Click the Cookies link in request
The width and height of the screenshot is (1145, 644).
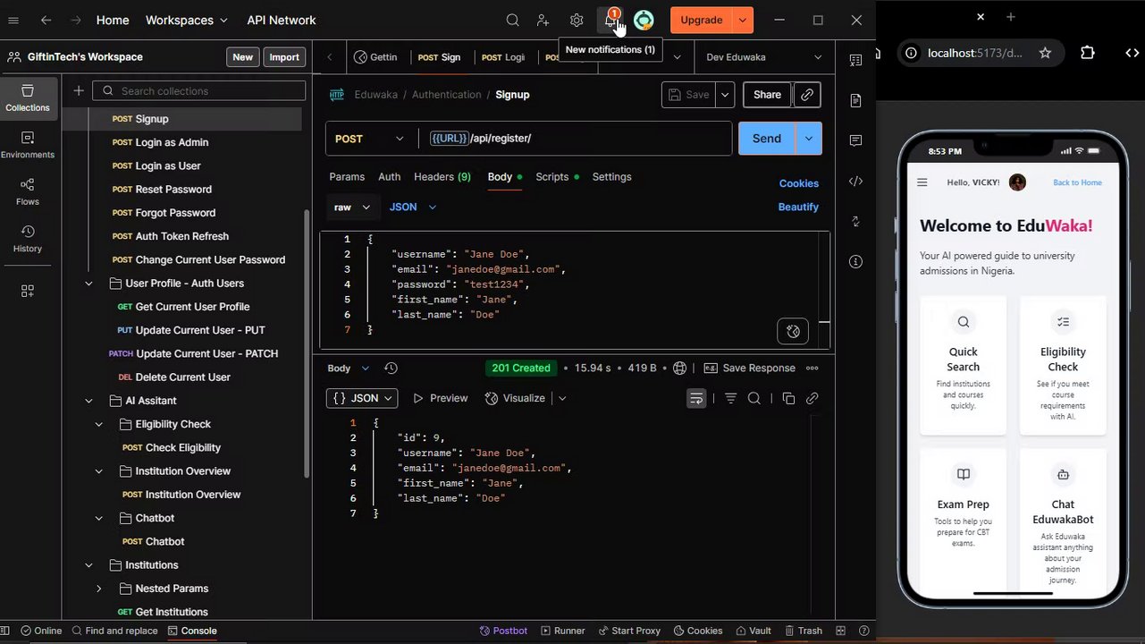(798, 183)
